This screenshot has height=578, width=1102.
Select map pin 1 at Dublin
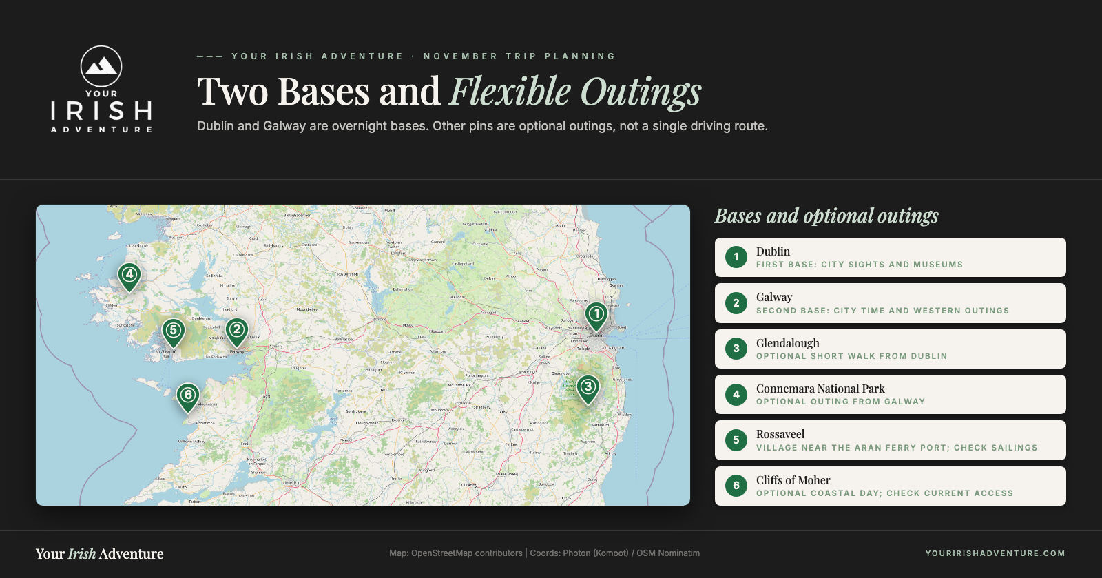click(596, 316)
